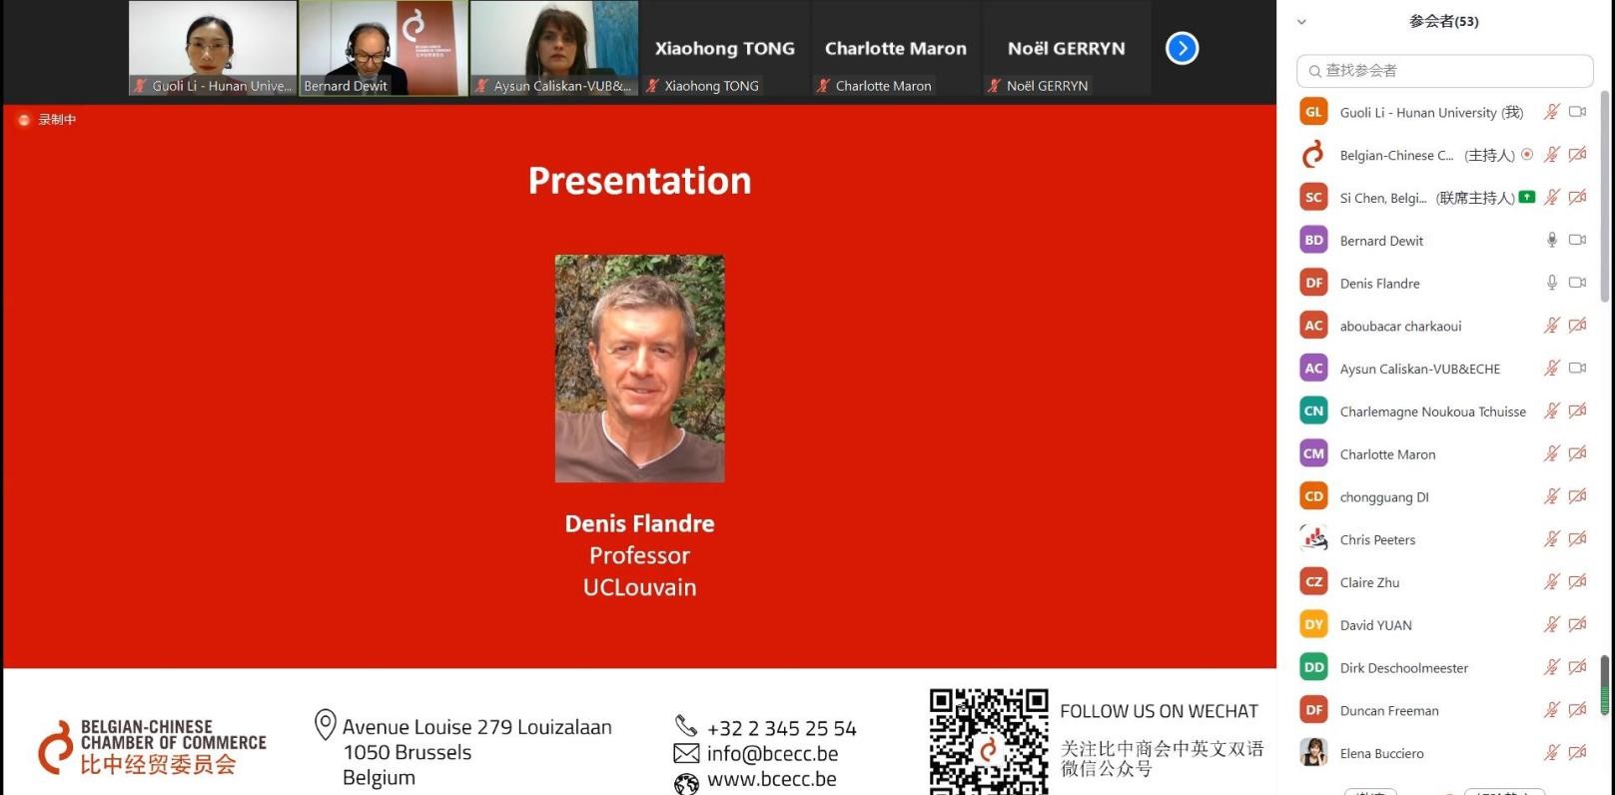Click the muted mic icon for Claire Zhu
The image size is (1615, 795).
[x=1551, y=582]
